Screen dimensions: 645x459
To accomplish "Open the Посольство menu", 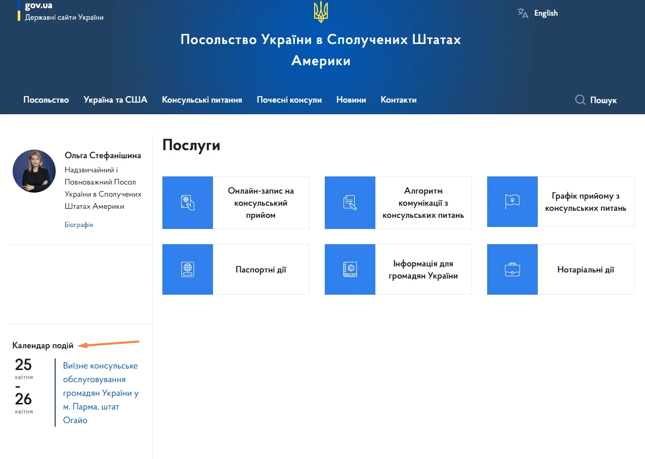I will coord(46,100).
